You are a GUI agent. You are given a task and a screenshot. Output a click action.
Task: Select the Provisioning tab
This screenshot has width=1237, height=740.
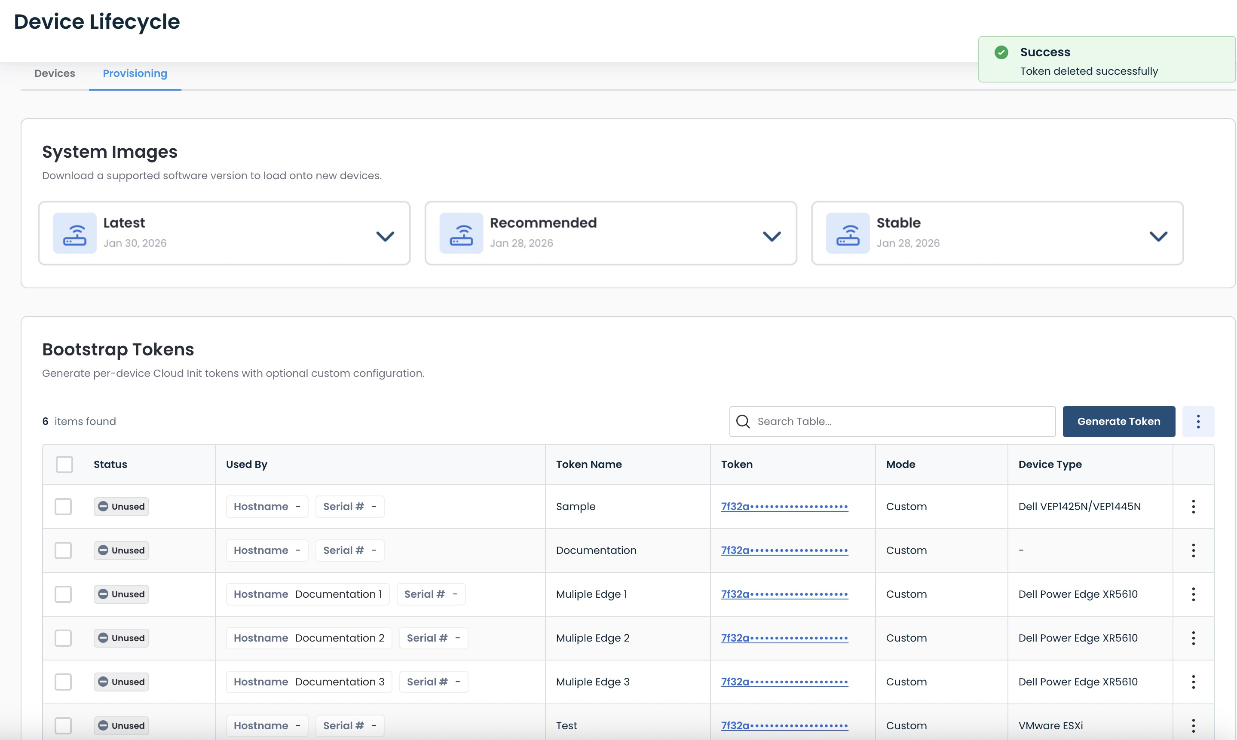(x=135, y=73)
